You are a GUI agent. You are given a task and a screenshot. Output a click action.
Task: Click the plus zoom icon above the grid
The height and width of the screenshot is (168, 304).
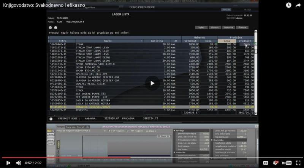tap(50, 28)
